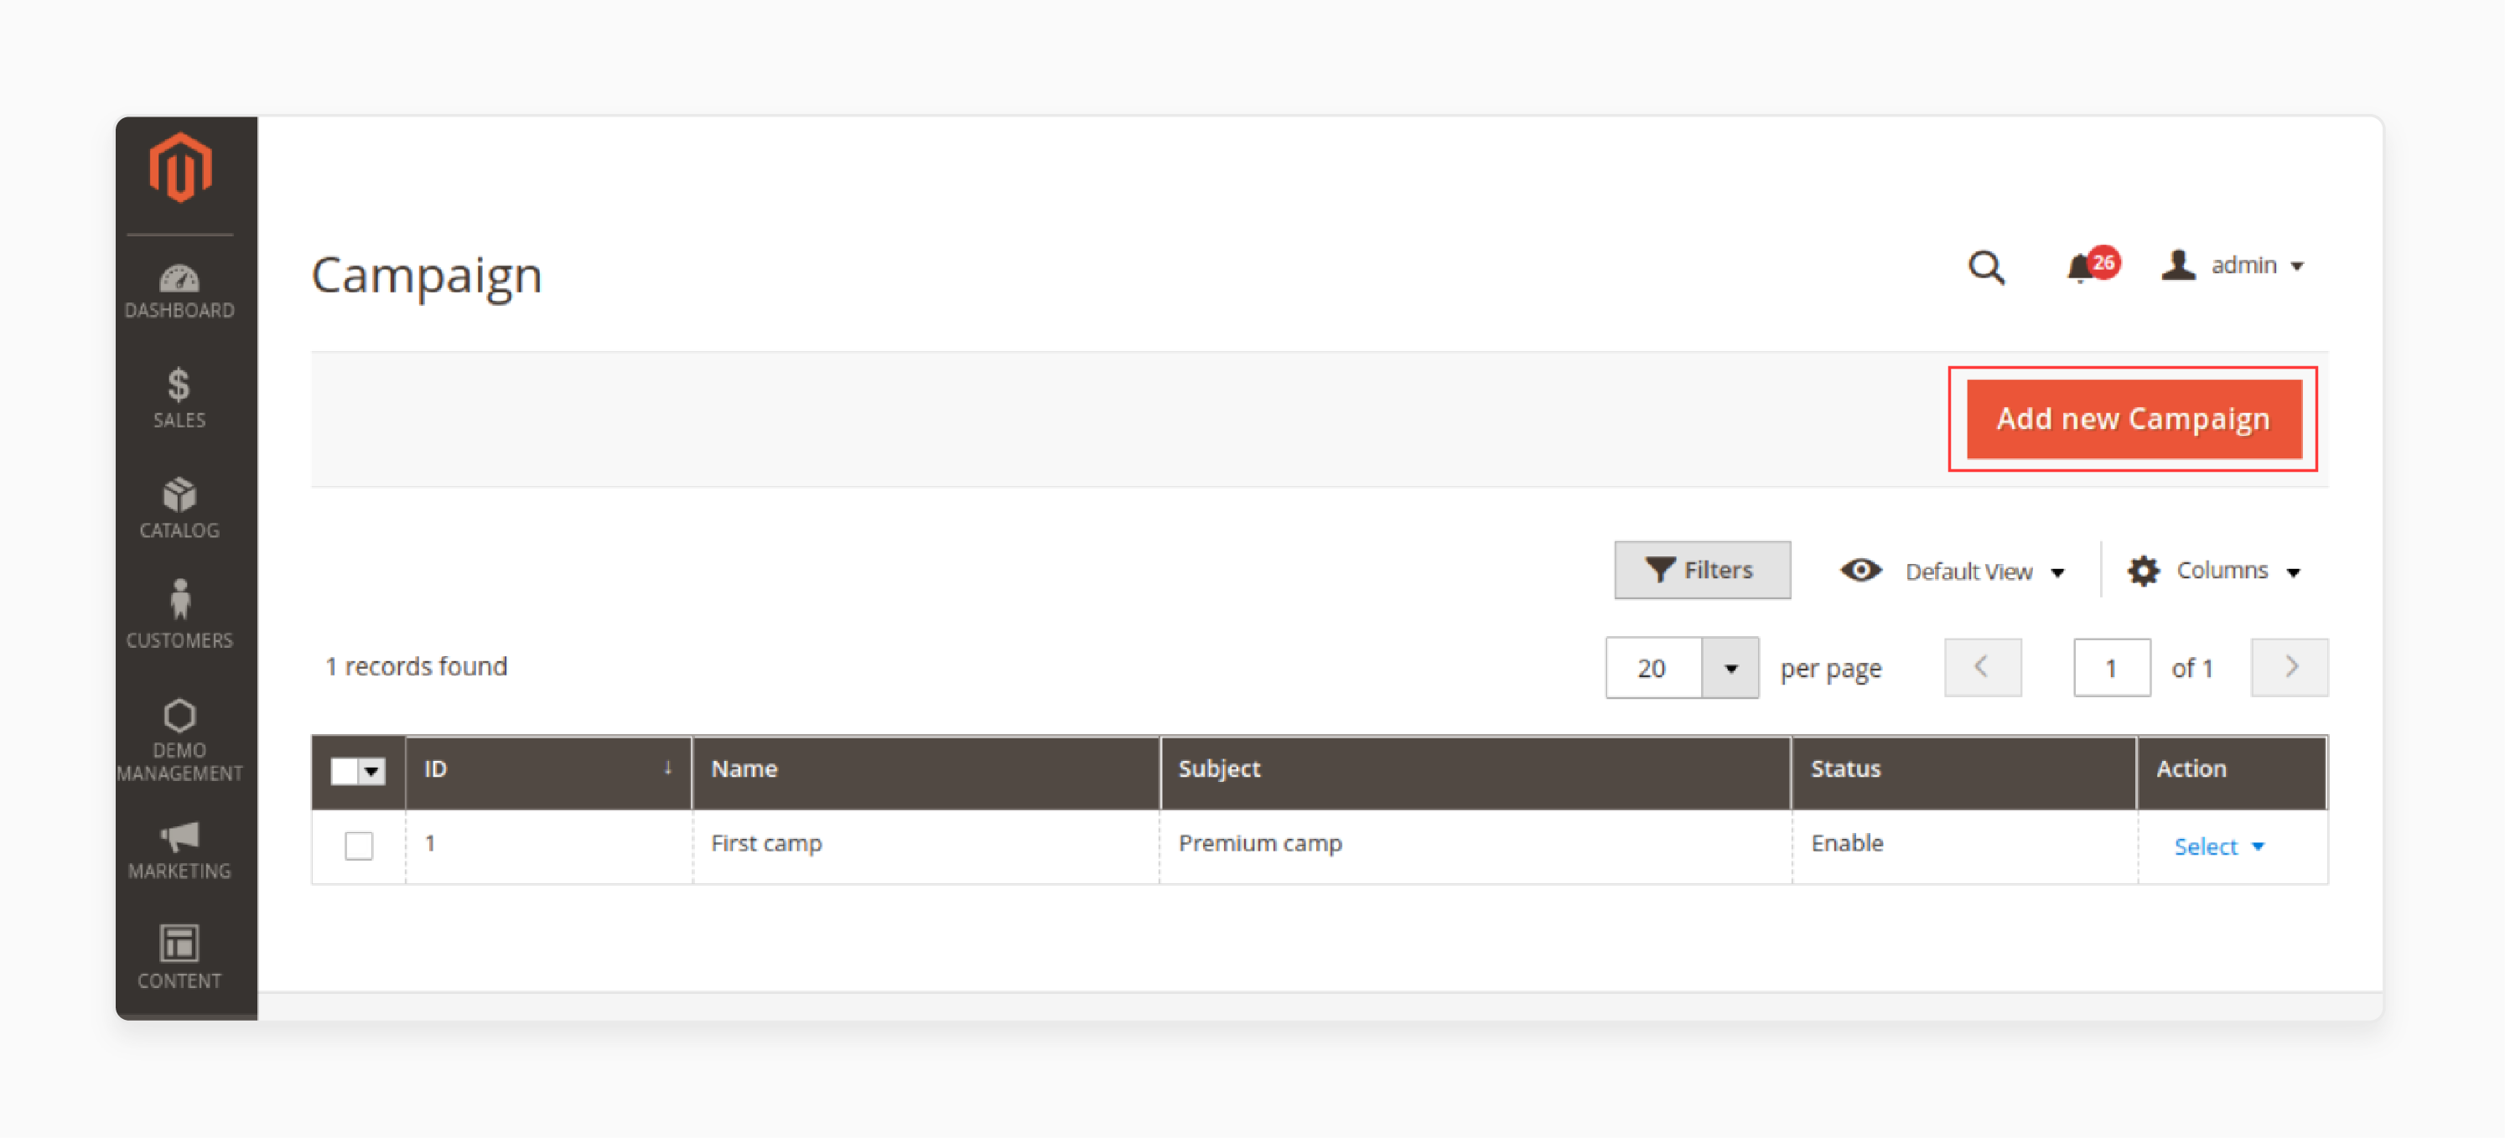Click ID value 1 in table row
Image resolution: width=2505 pixels, height=1138 pixels.
click(430, 844)
